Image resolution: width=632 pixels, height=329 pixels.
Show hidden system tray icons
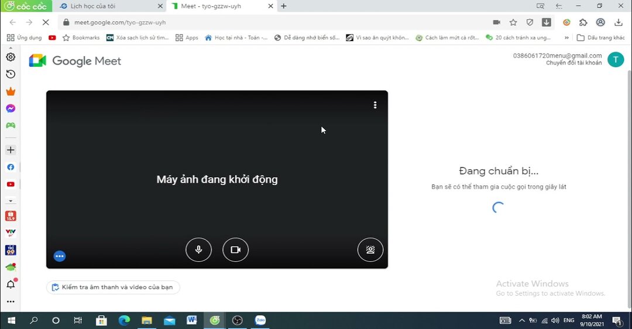(521, 321)
